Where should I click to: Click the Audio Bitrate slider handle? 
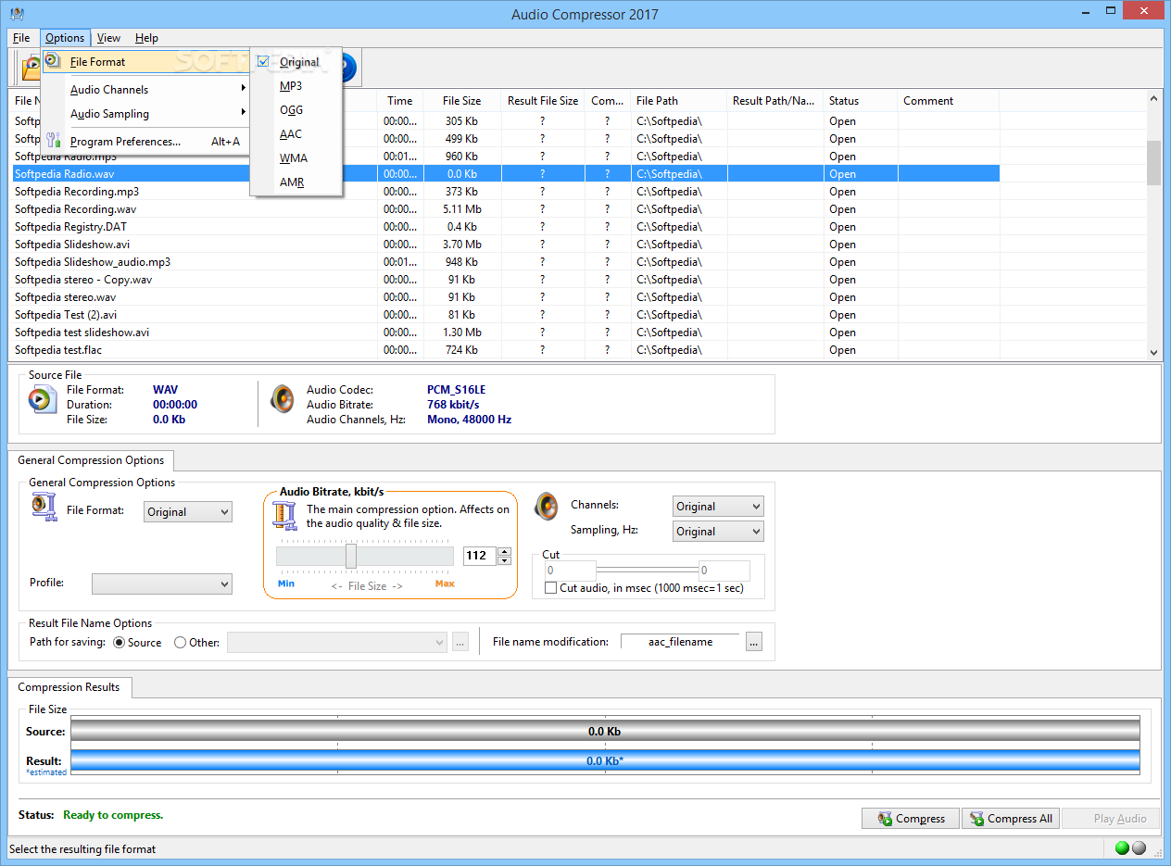pos(351,556)
